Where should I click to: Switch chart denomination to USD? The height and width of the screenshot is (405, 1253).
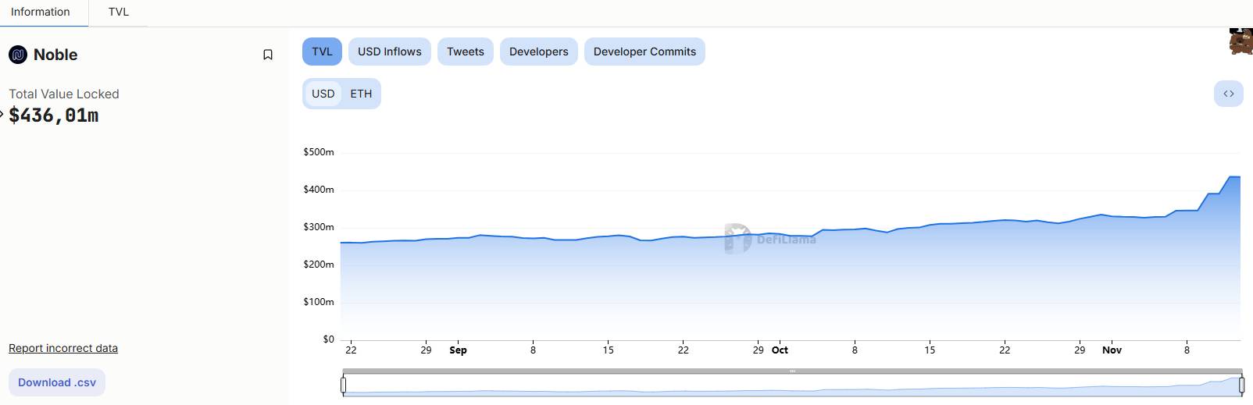pos(323,94)
